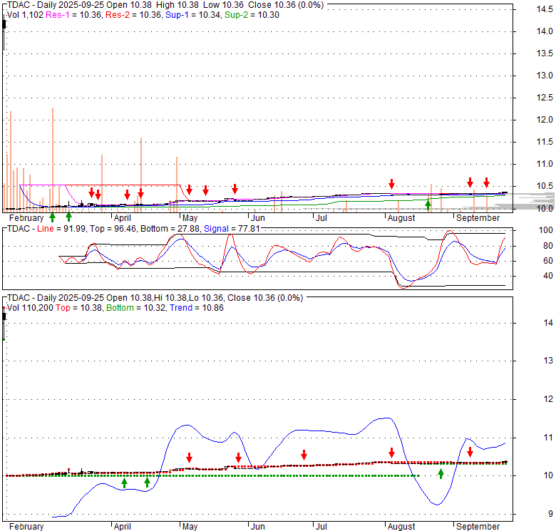Click the red sell arrow in late June, bottom chart

click(x=304, y=455)
